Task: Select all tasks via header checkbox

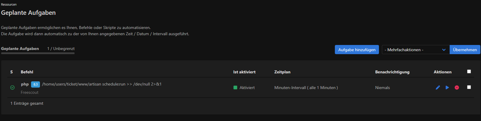Action: click(x=469, y=71)
